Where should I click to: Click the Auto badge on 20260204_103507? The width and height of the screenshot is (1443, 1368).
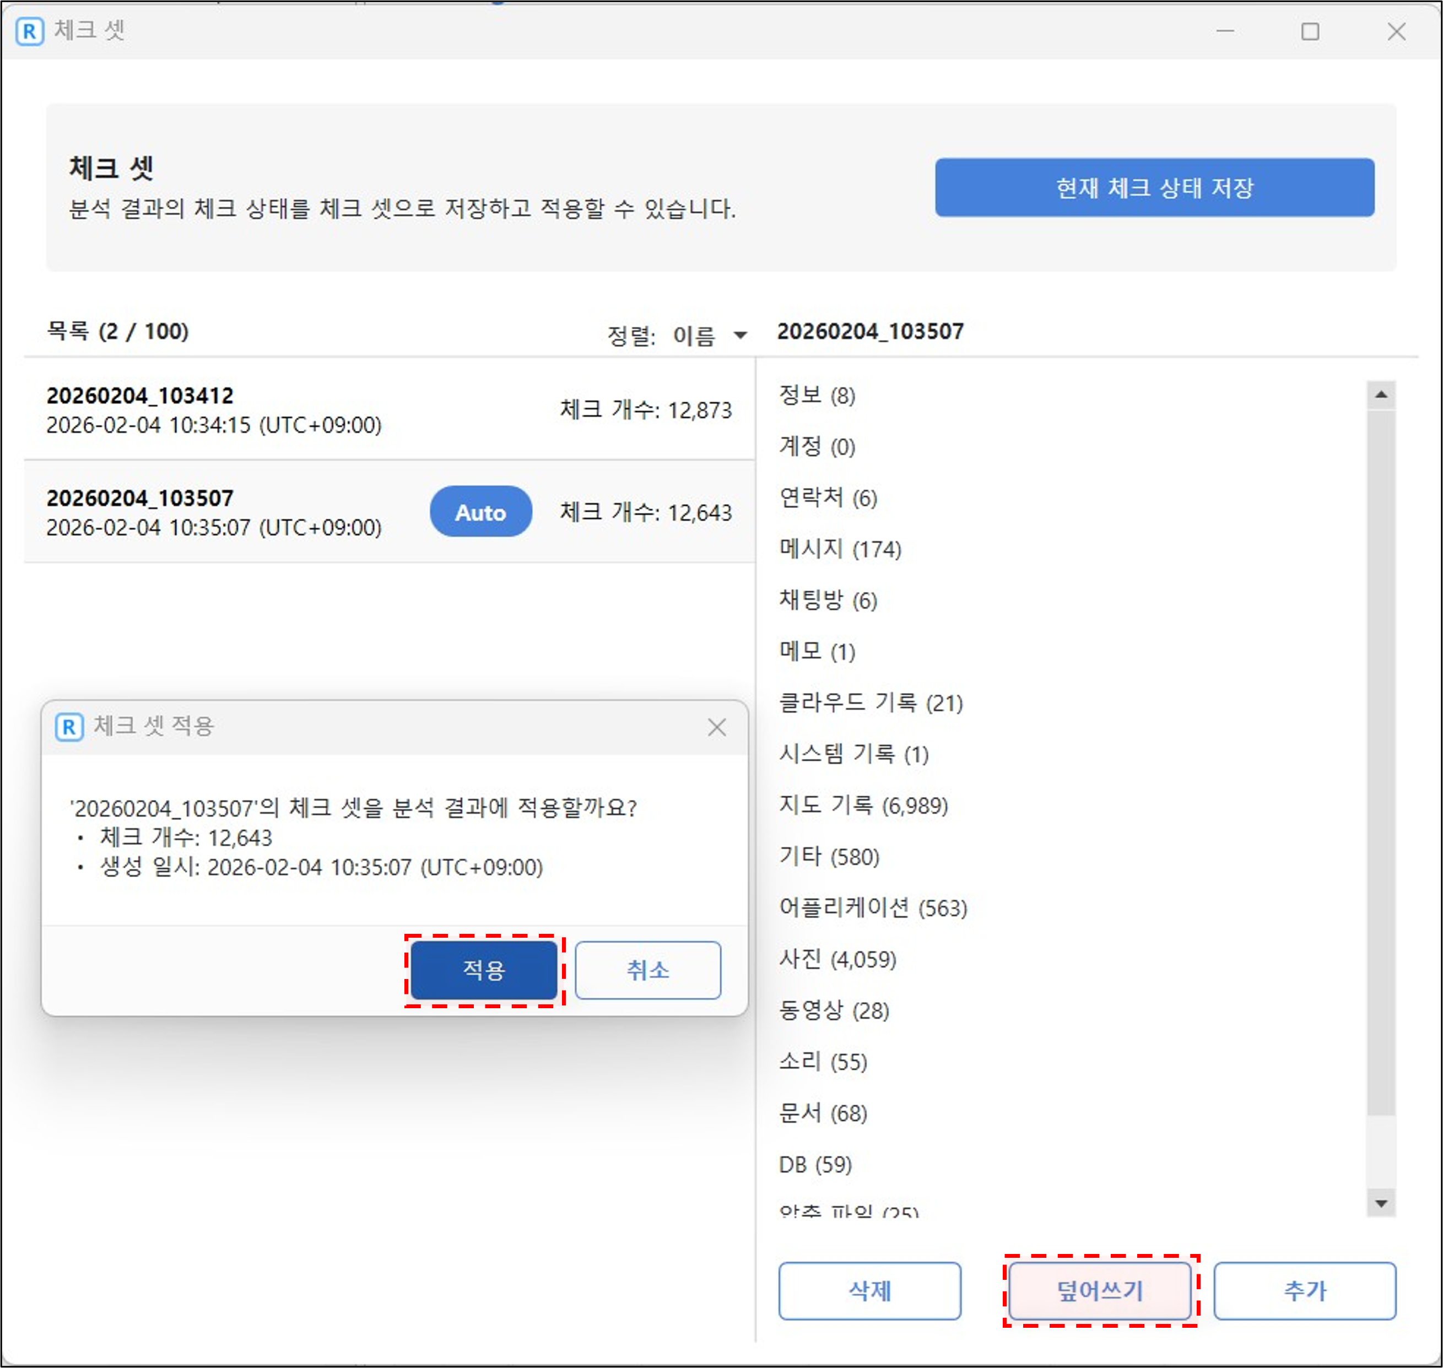480,512
